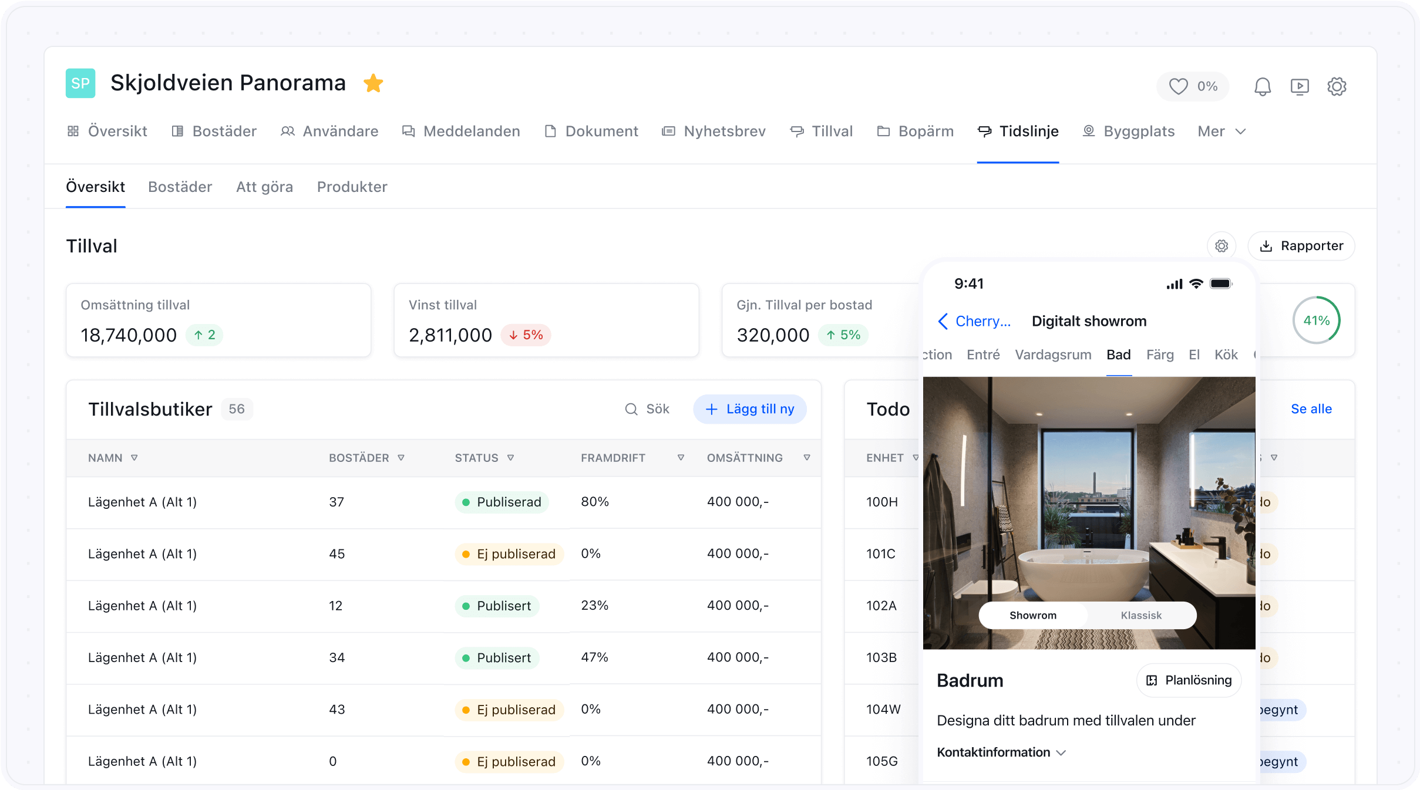This screenshot has height=790, width=1420.
Task: Select the Bad room tab
Action: coord(1118,355)
